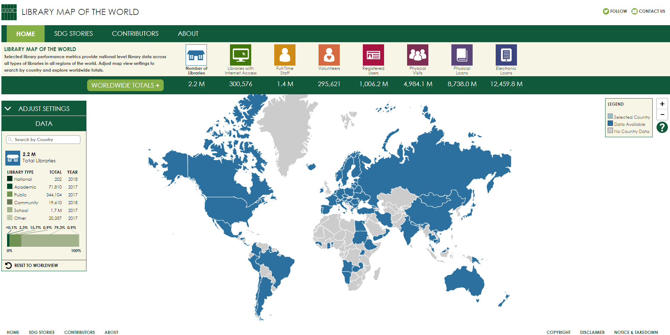Select the Physical Visits metric icon
The image size is (670, 335).
(418, 55)
